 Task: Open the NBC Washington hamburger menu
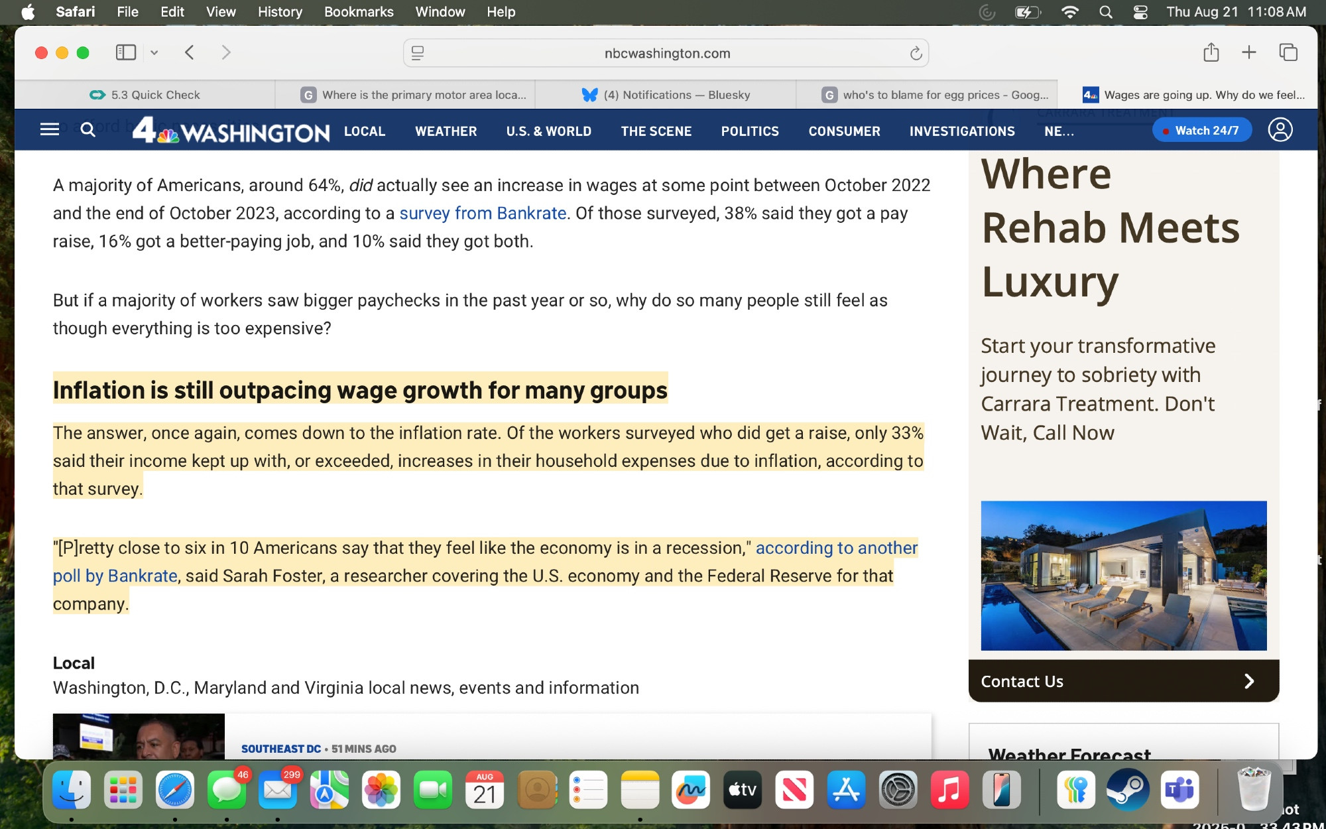pos(50,129)
